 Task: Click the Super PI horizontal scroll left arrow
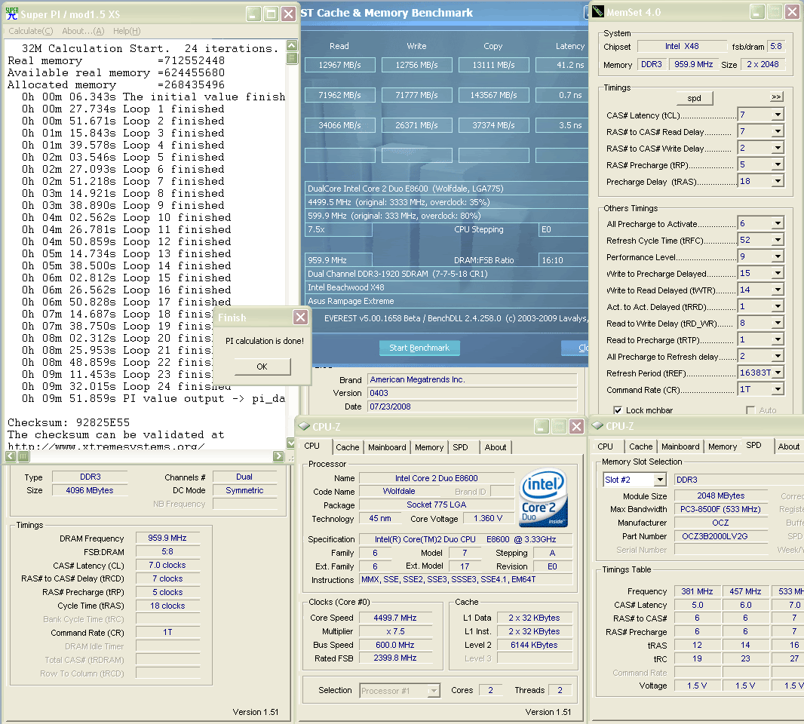click(x=11, y=456)
